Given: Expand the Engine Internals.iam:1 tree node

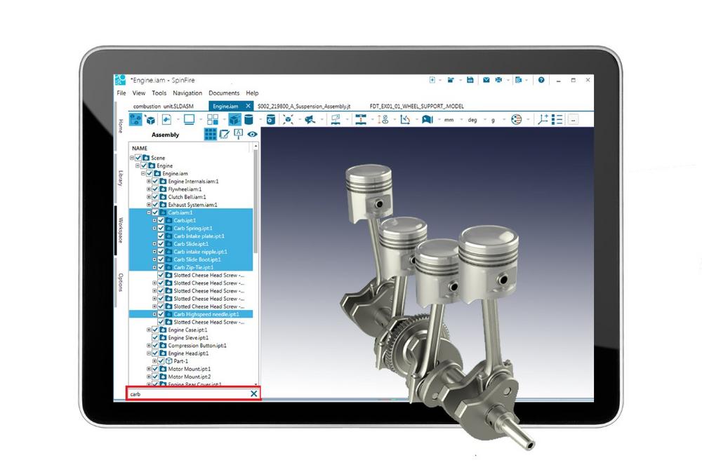Looking at the screenshot, I should [148, 182].
